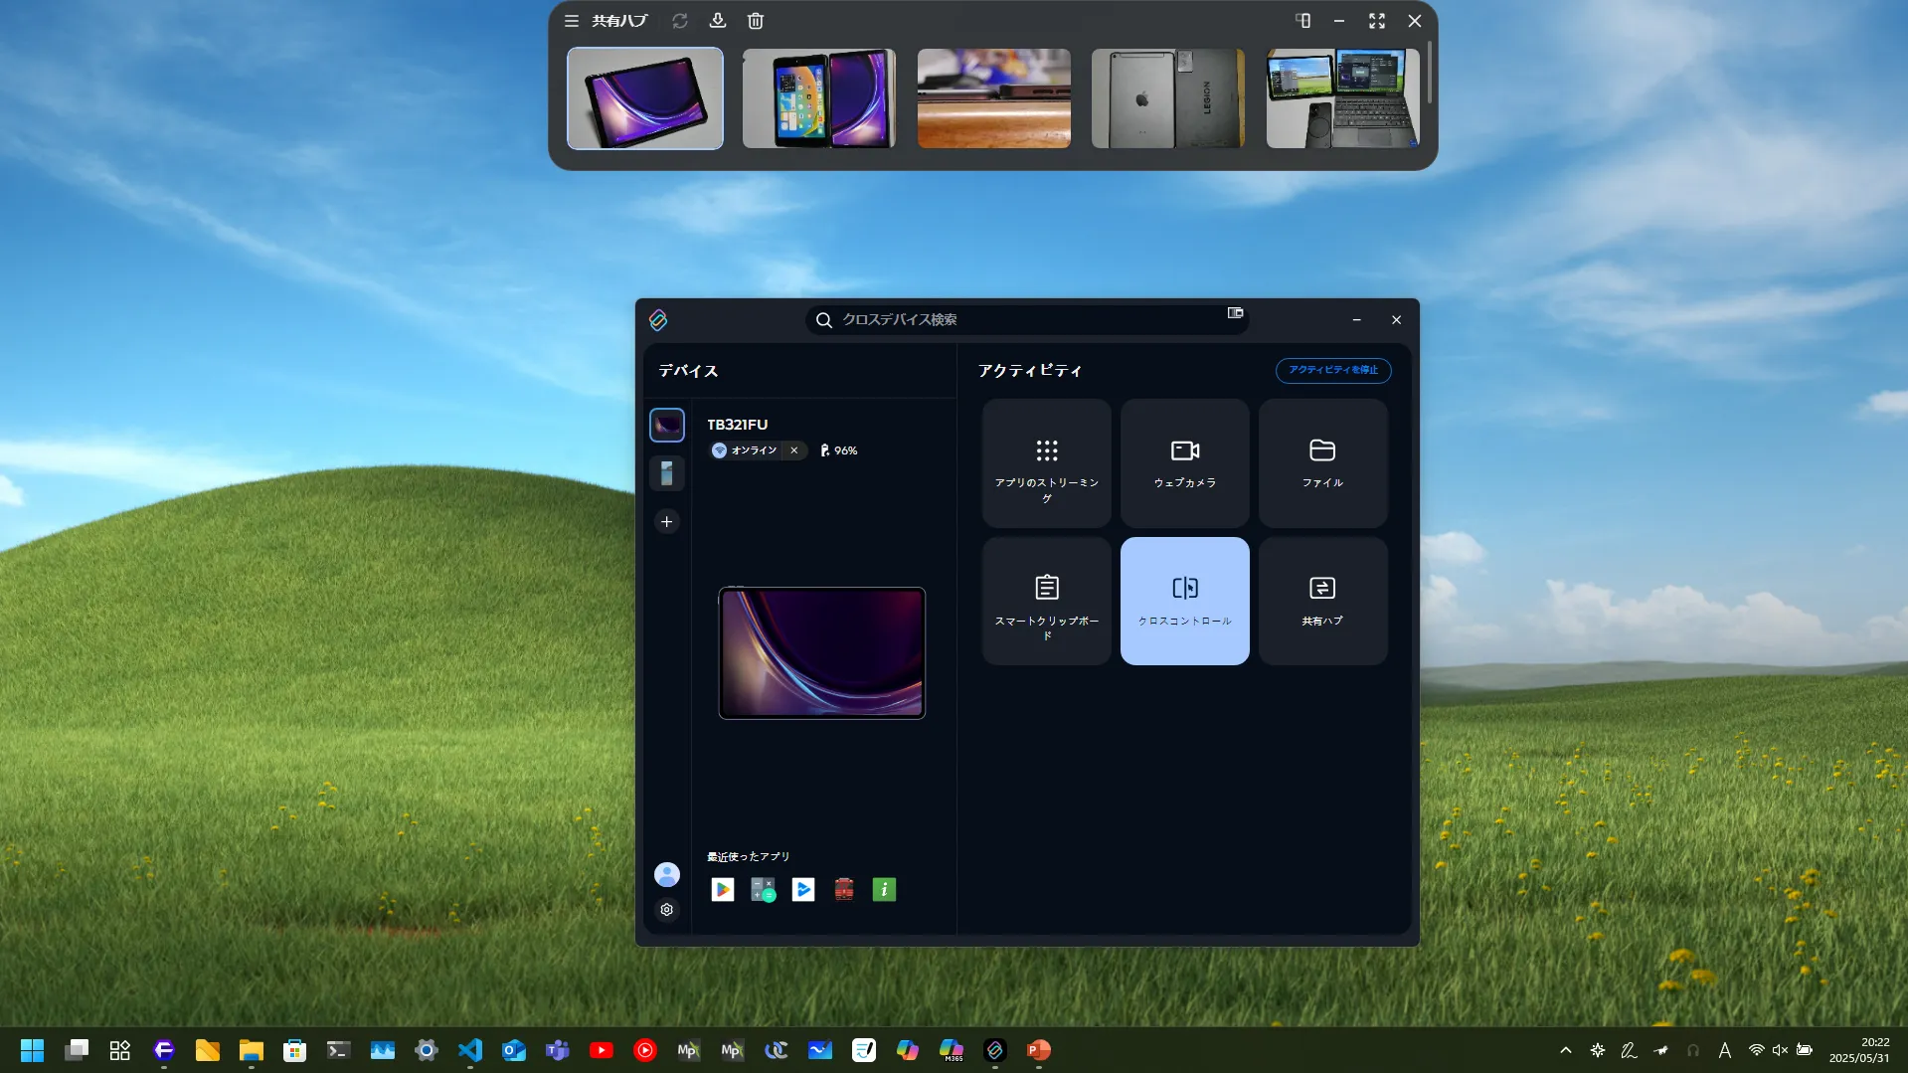
Task: Open the Share Hub hamburger menu
Action: point(572,21)
